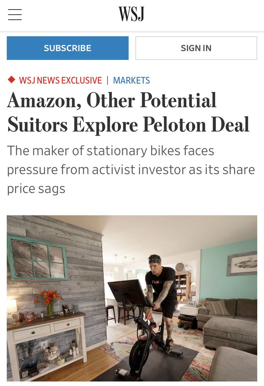Click "price sags" in the subheadline
This screenshot has width=264, height=386.
pyautogui.click(x=36, y=188)
